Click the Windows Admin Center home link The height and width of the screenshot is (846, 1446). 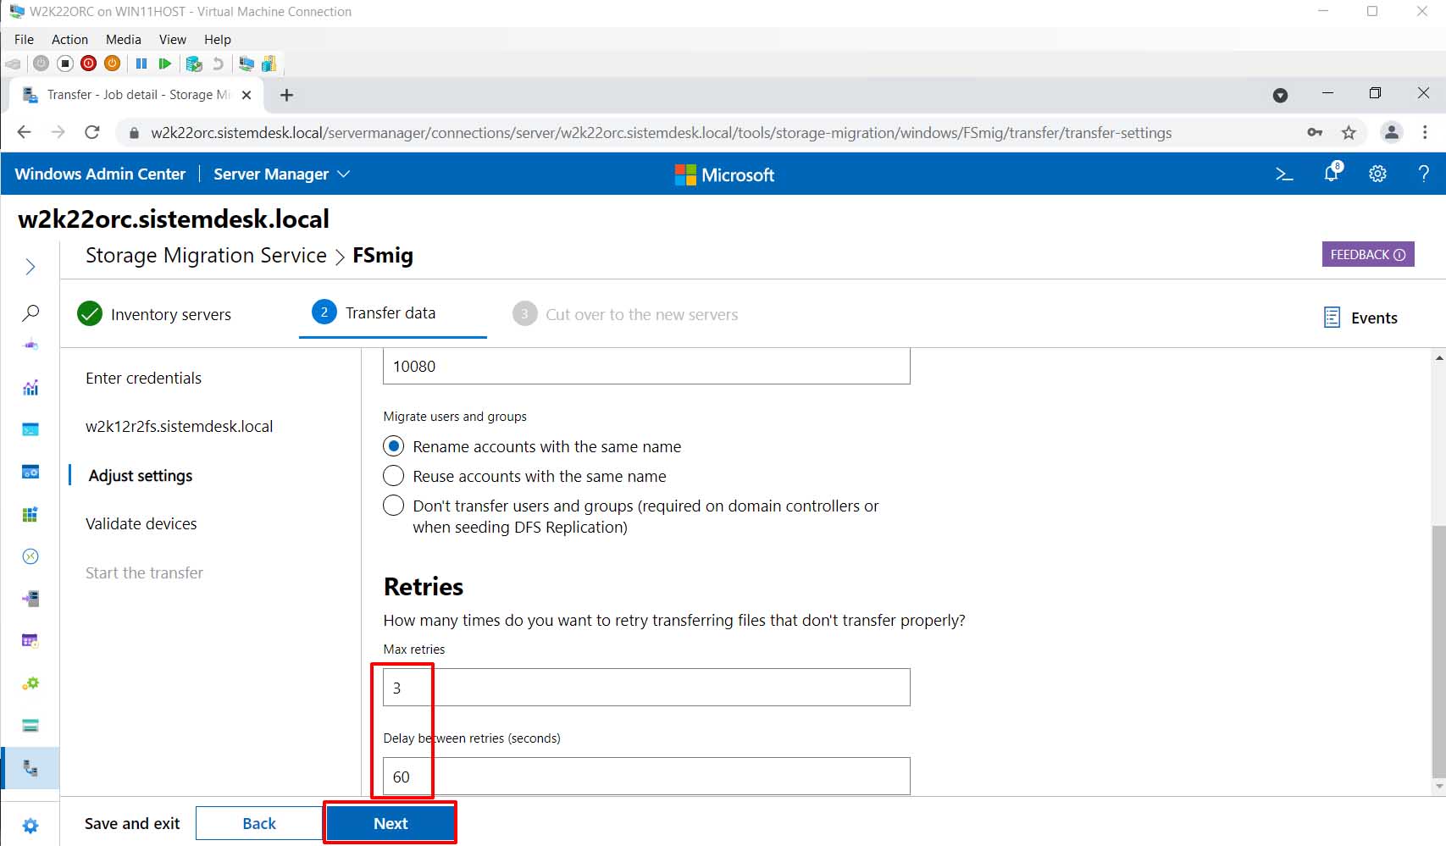point(100,174)
